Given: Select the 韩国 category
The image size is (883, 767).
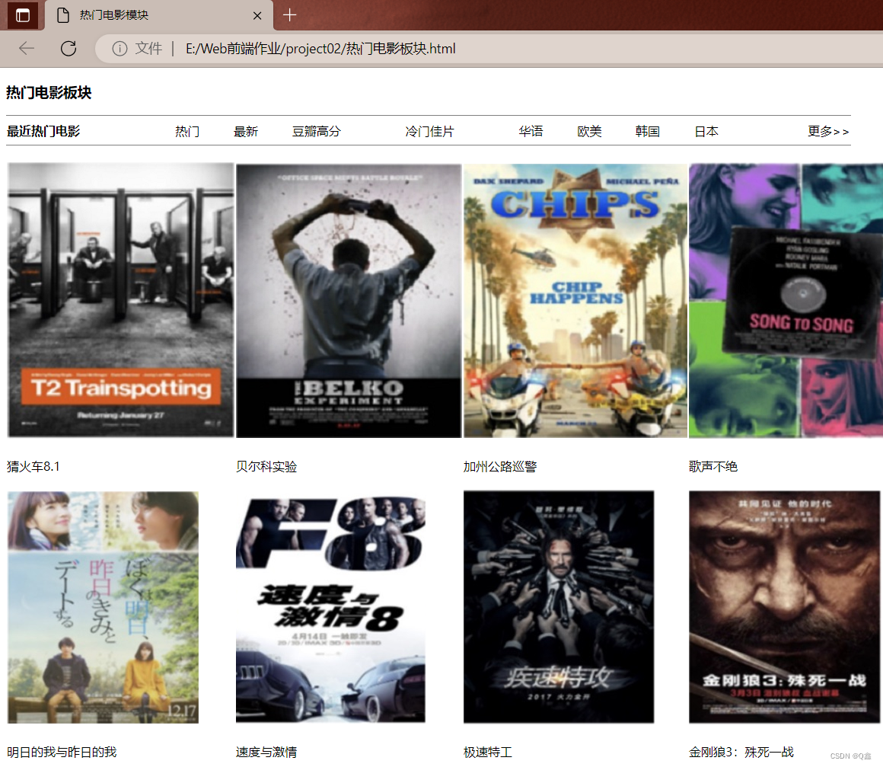Looking at the screenshot, I should (648, 131).
